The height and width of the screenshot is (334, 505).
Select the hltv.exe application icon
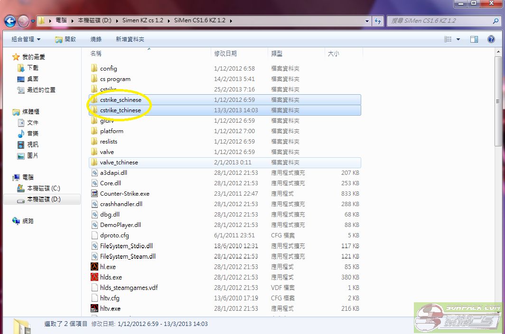click(94, 308)
